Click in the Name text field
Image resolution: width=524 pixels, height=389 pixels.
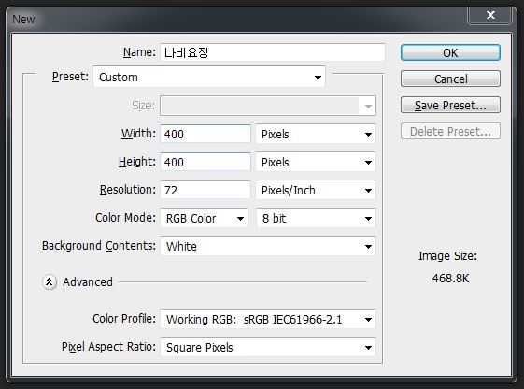coord(273,52)
